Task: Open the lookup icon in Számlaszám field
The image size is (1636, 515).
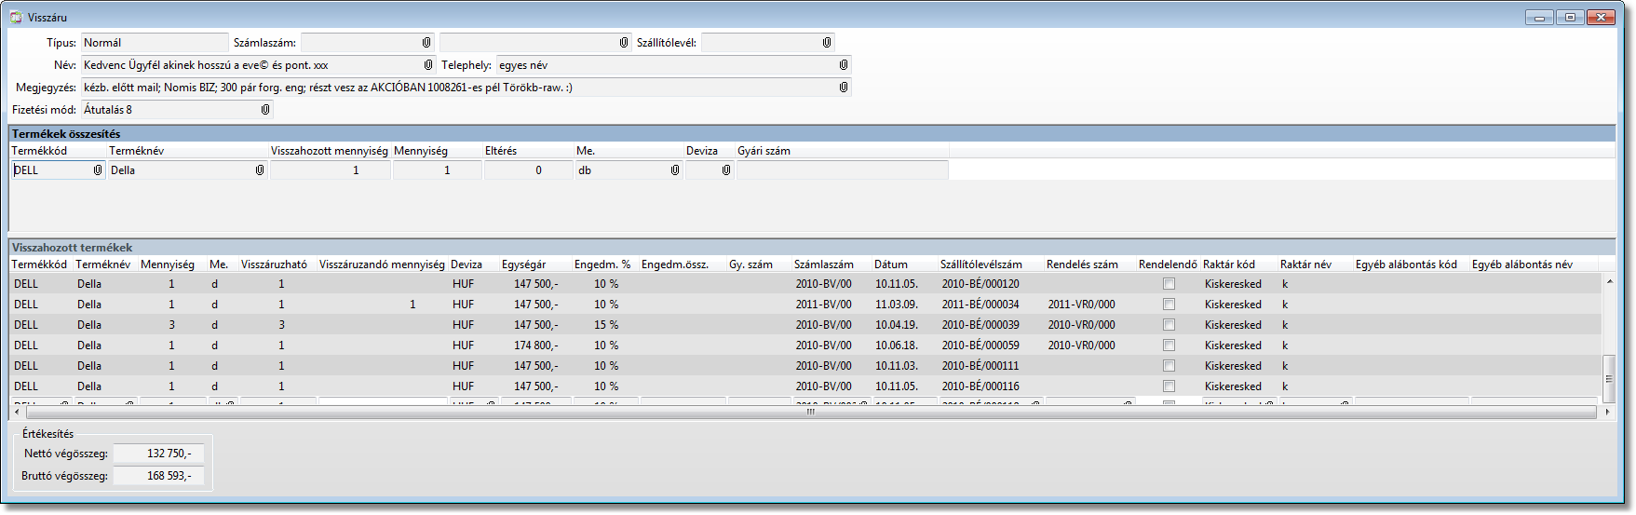Action: coord(426,43)
